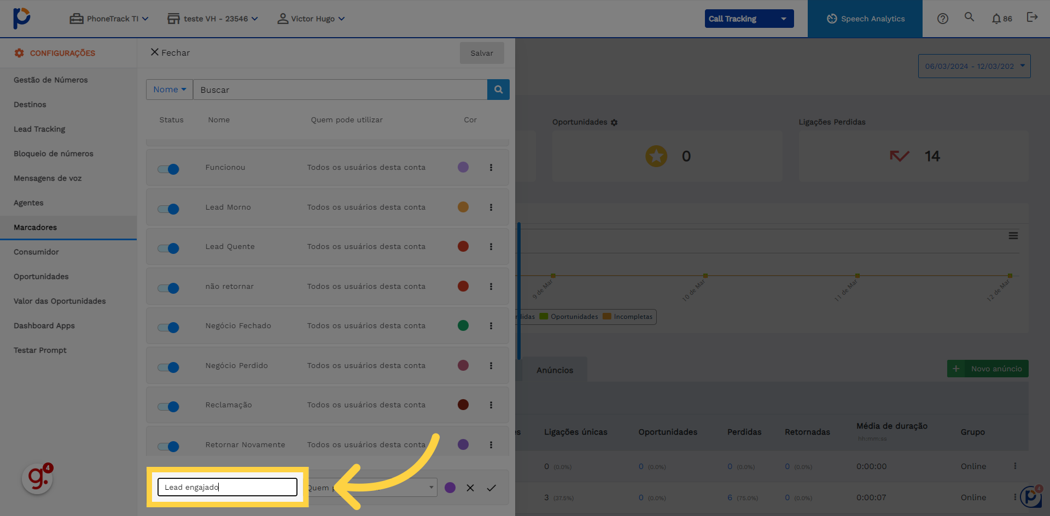
Task: Click the Oportunidades legend item in chart
Action: (569, 317)
